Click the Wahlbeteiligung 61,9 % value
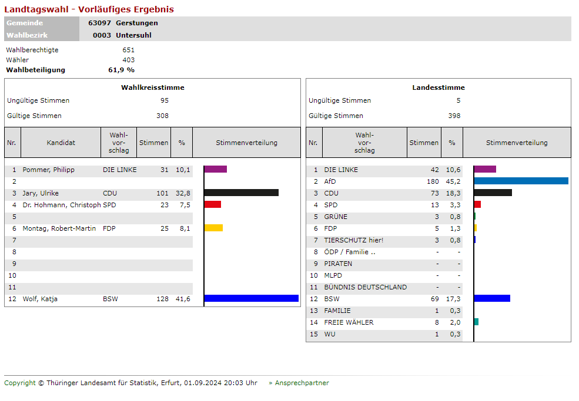The width and height of the screenshot is (579, 401). [x=121, y=70]
